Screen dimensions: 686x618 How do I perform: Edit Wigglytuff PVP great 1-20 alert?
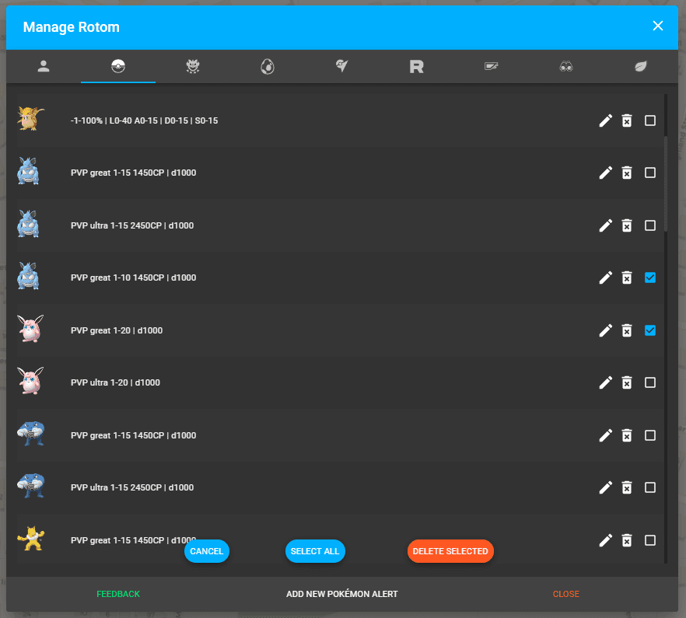[x=605, y=330]
